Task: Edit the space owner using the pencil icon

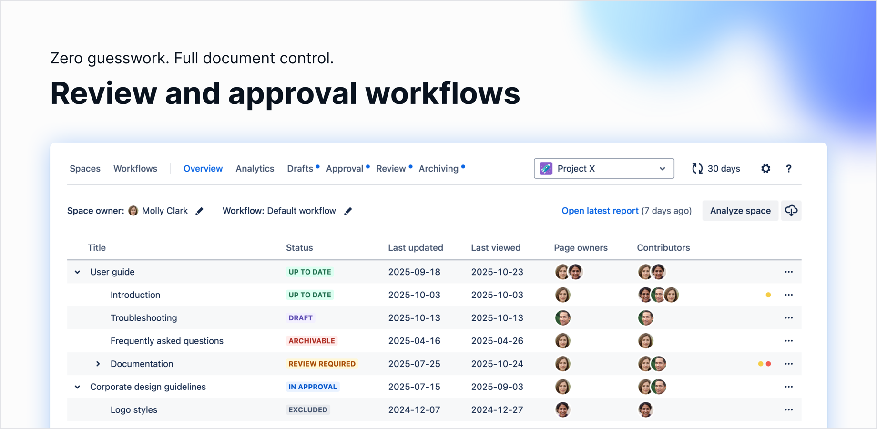Action: [x=199, y=211]
